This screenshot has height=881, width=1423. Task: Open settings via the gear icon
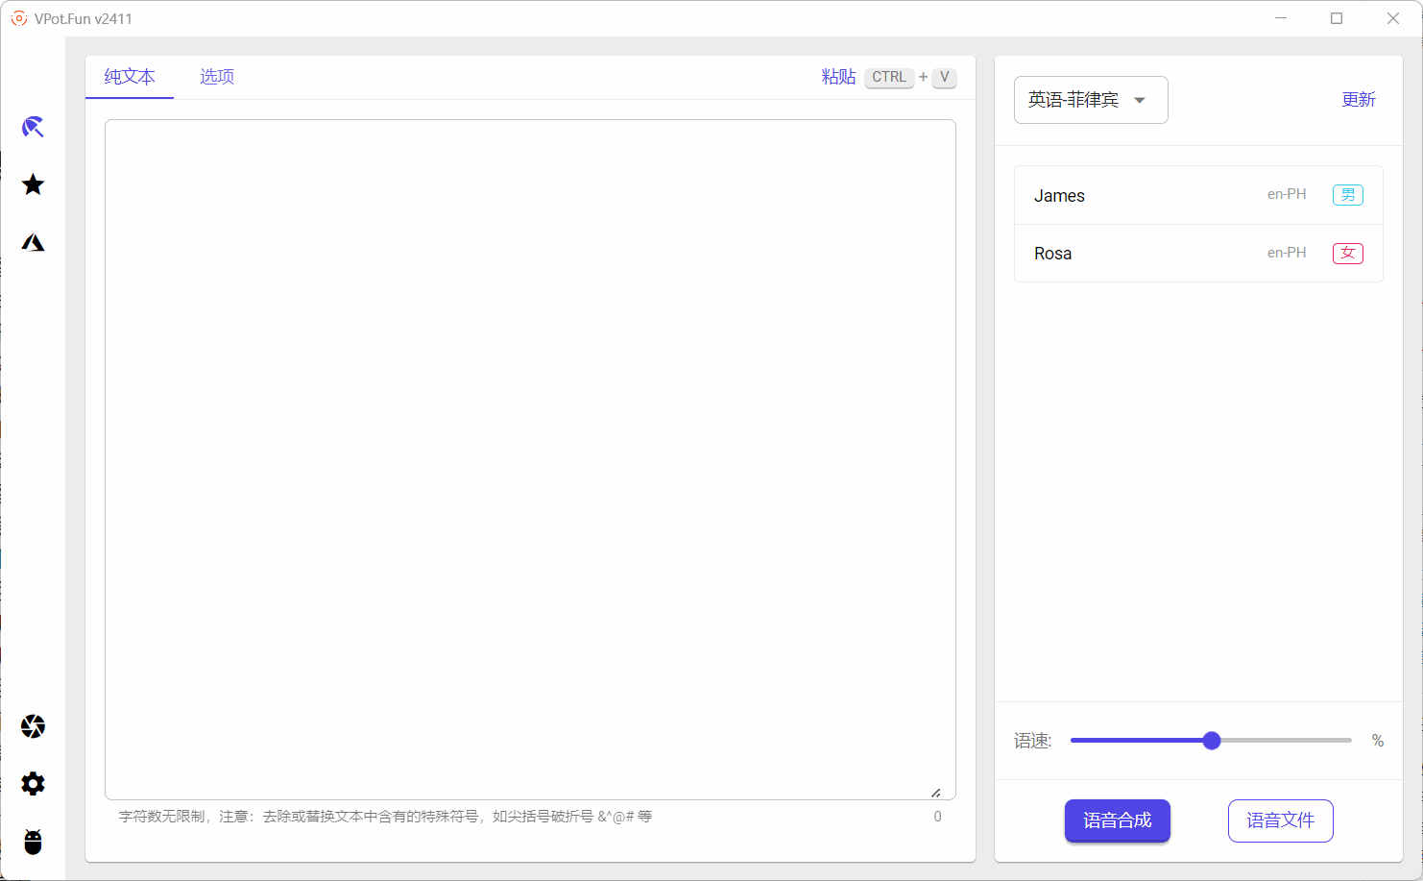(33, 784)
